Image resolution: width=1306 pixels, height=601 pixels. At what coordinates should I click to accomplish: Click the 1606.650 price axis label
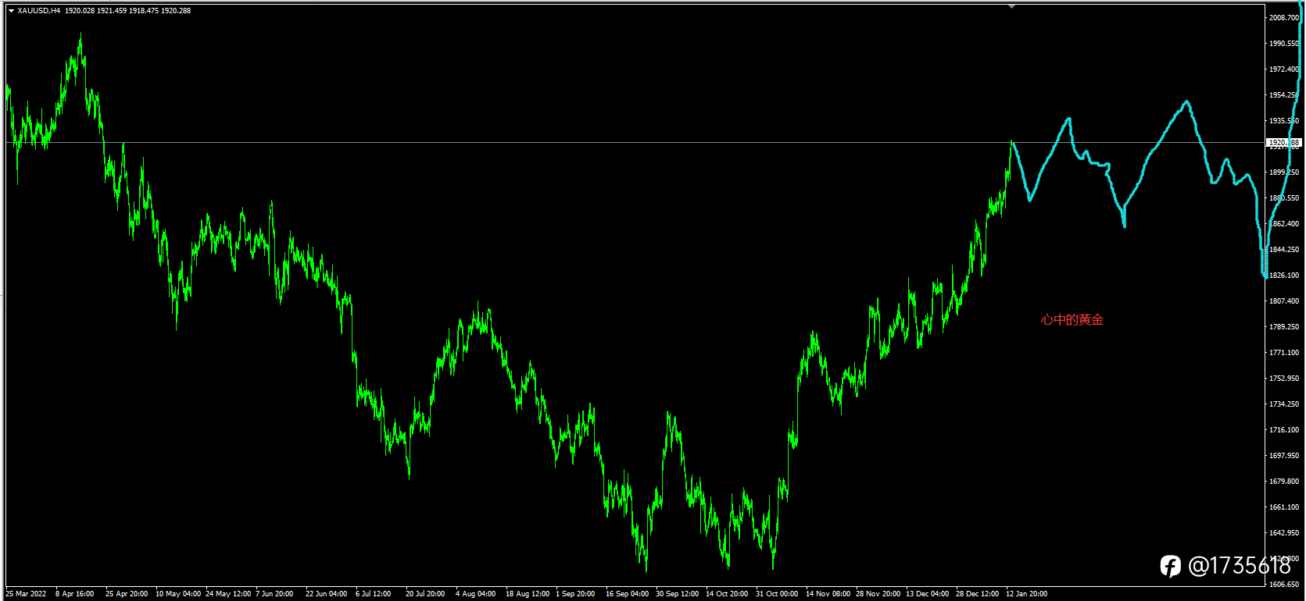pos(1284,585)
